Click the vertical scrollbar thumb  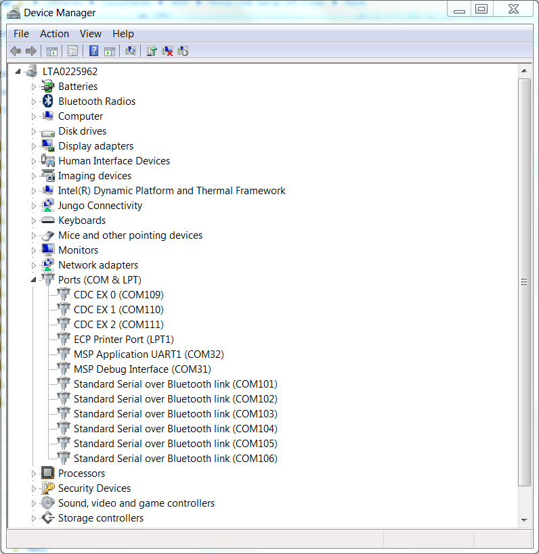(x=524, y=282)
